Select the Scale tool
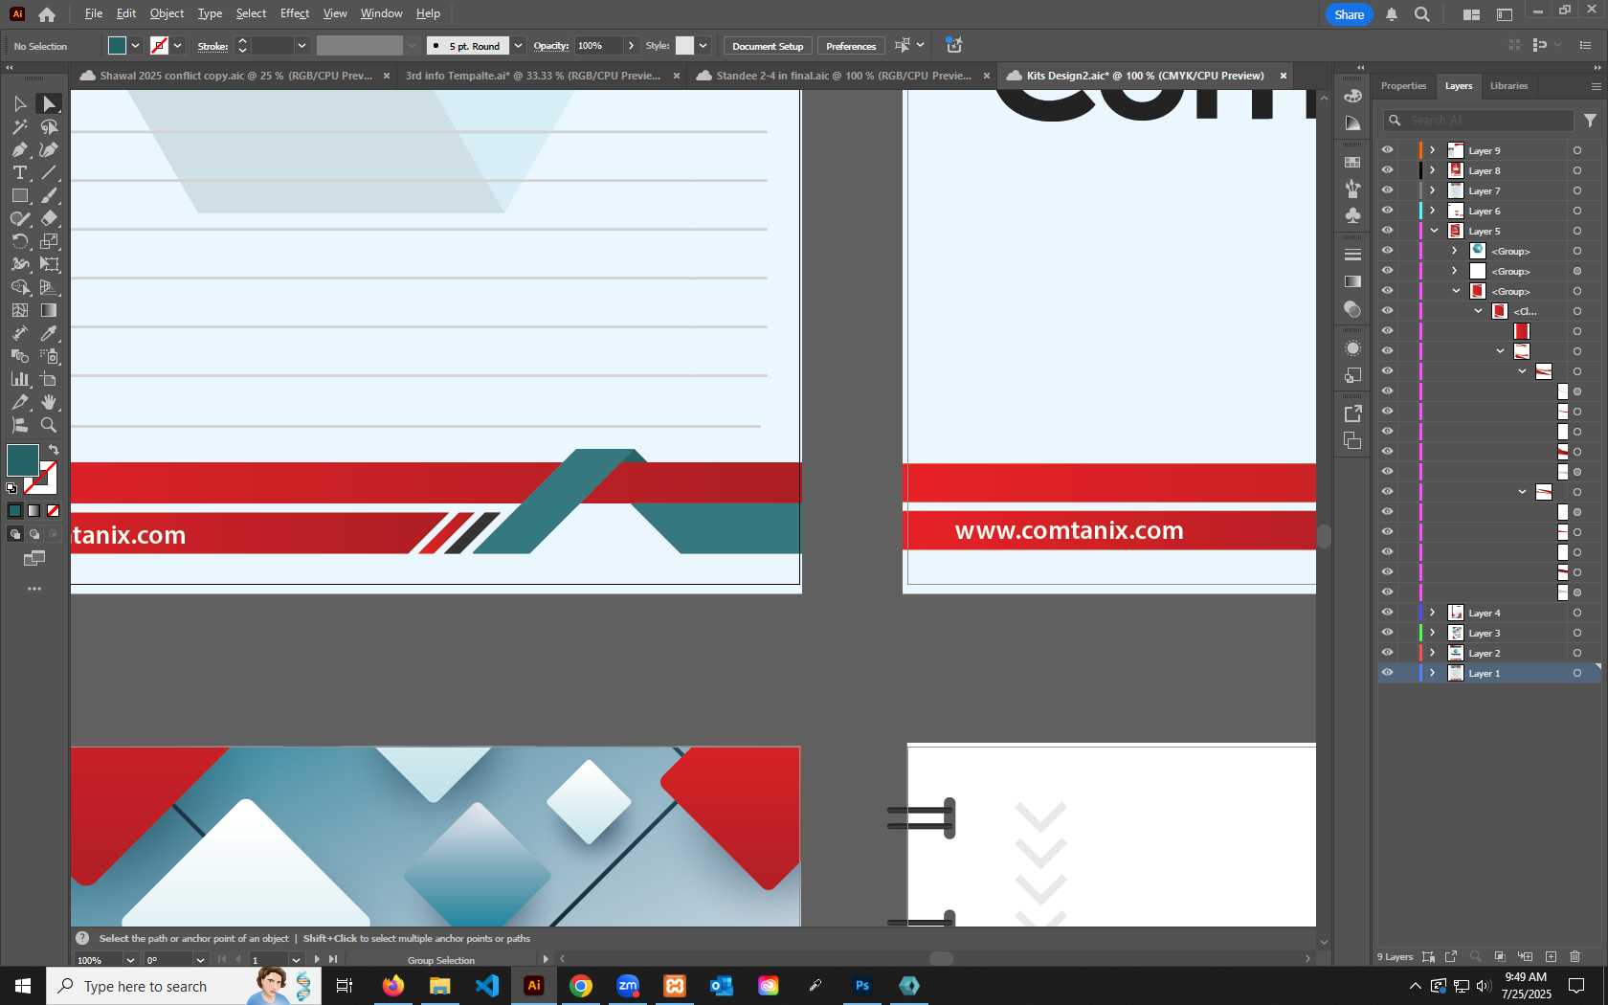 point(49,241)
